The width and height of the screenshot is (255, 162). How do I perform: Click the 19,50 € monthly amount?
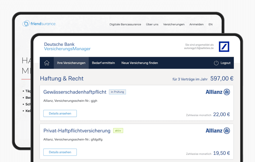click(x=222, y=153)
